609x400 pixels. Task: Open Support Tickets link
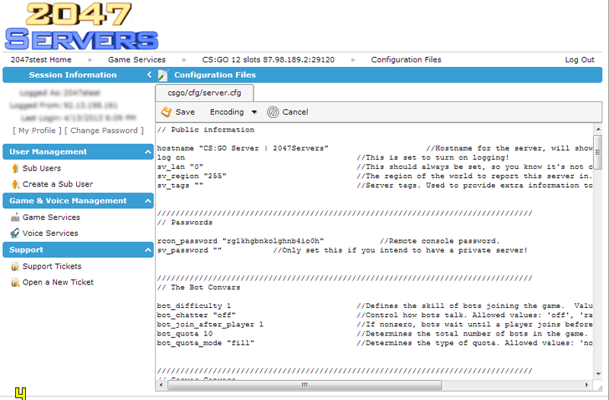pos(52,266)
